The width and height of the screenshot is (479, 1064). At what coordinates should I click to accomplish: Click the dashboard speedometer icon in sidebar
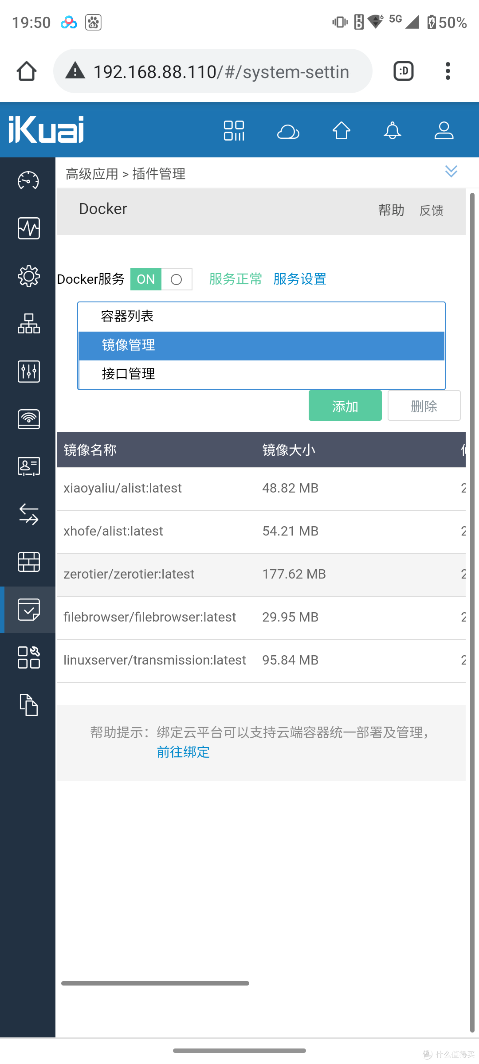(28, 181)
